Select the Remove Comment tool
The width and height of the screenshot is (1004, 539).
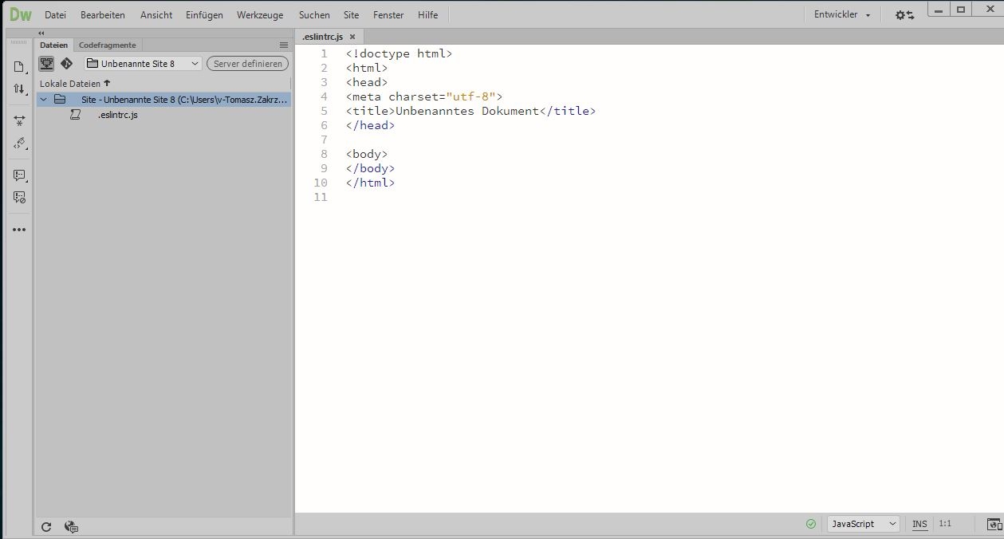(19, 197)
